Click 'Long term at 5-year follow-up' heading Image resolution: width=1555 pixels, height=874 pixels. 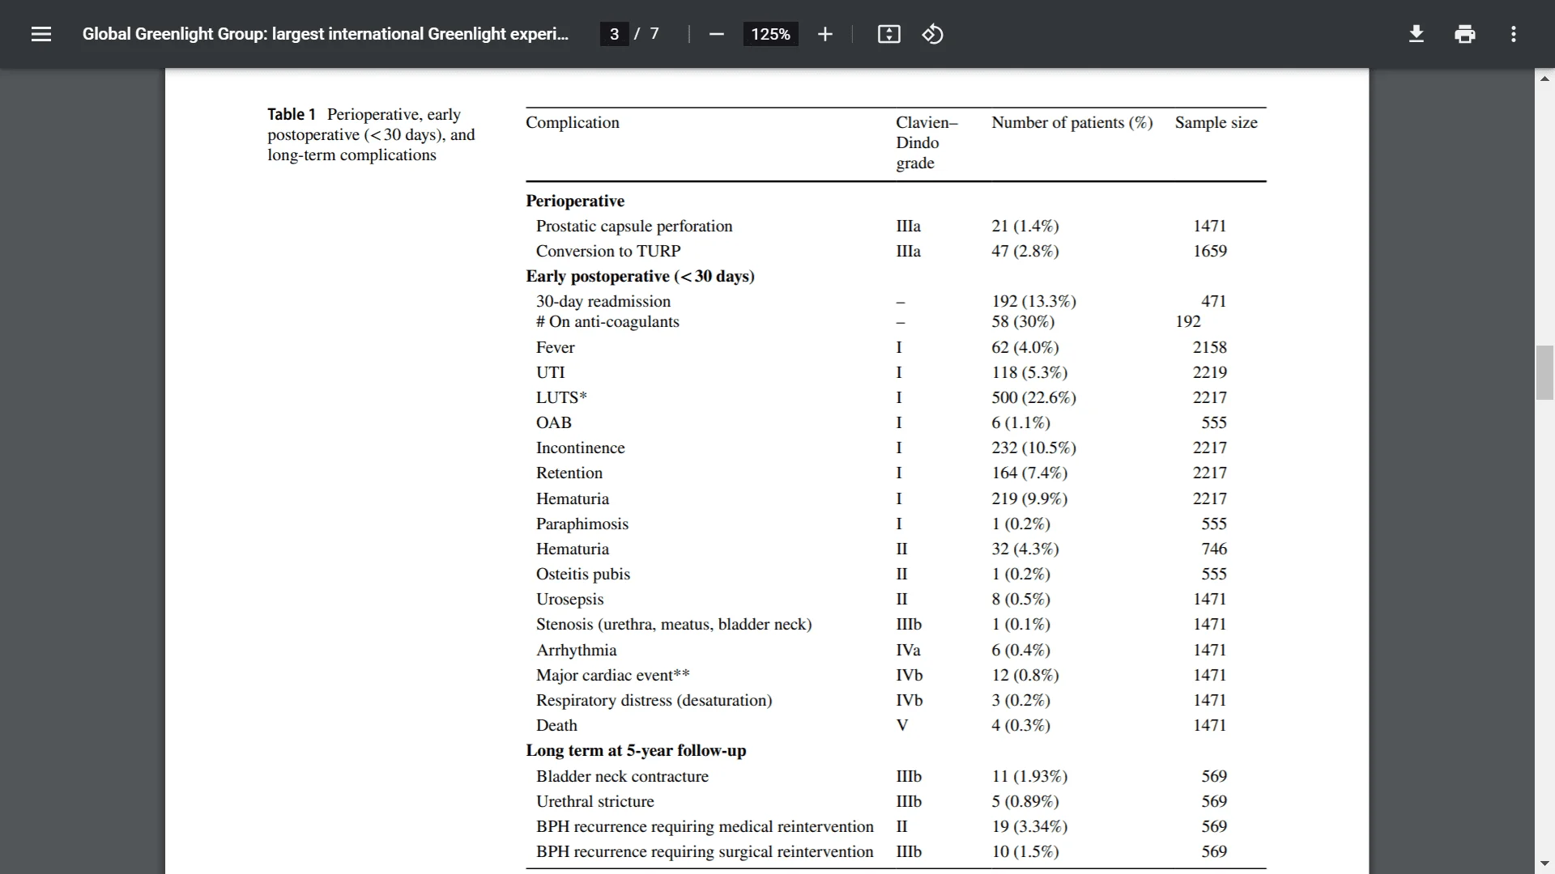point(636,750)
